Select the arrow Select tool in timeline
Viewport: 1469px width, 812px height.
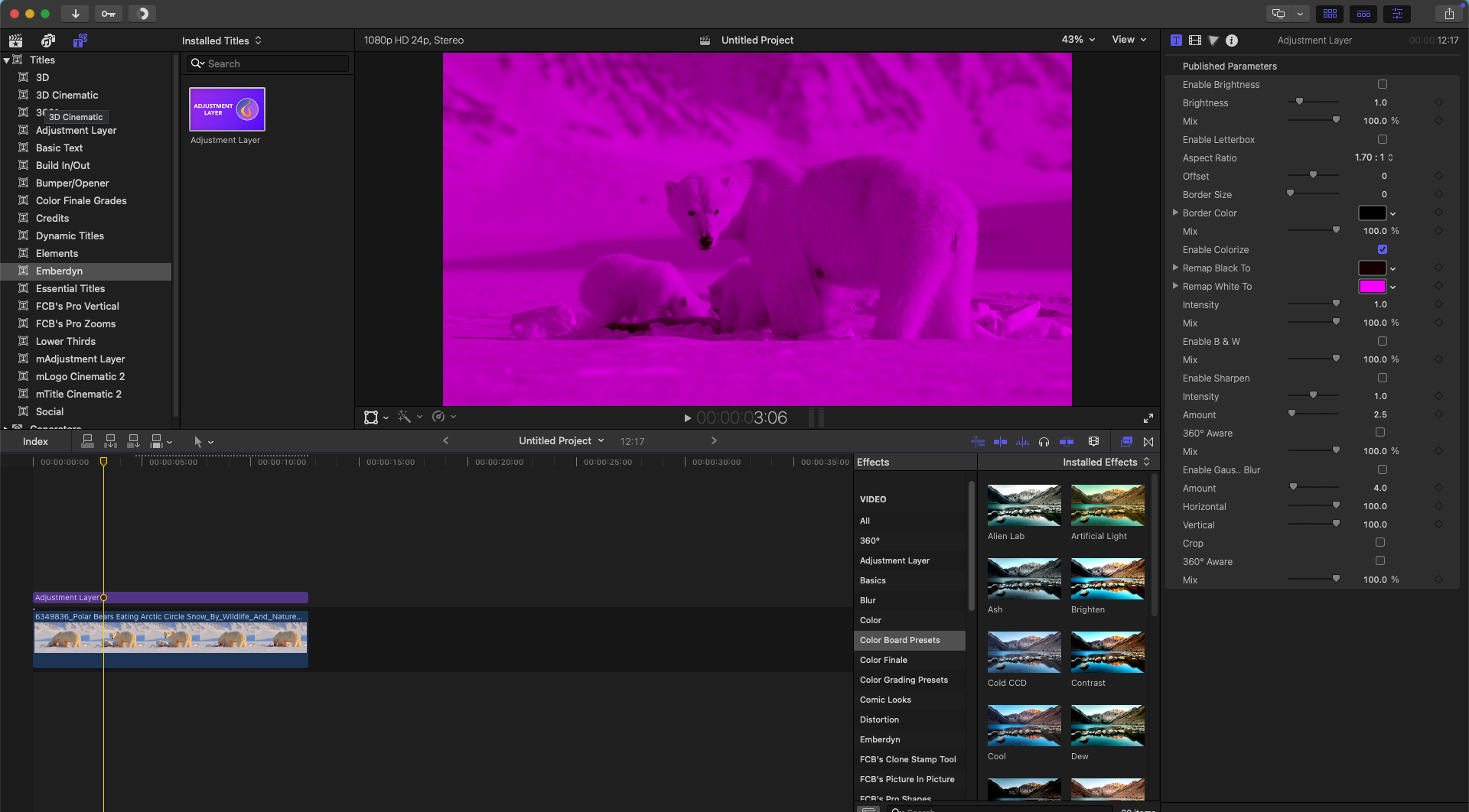click(198, 442)
